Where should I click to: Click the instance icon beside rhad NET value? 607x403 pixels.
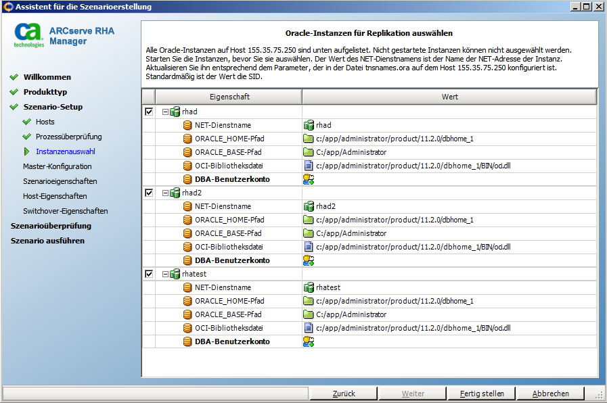[309, 125]
